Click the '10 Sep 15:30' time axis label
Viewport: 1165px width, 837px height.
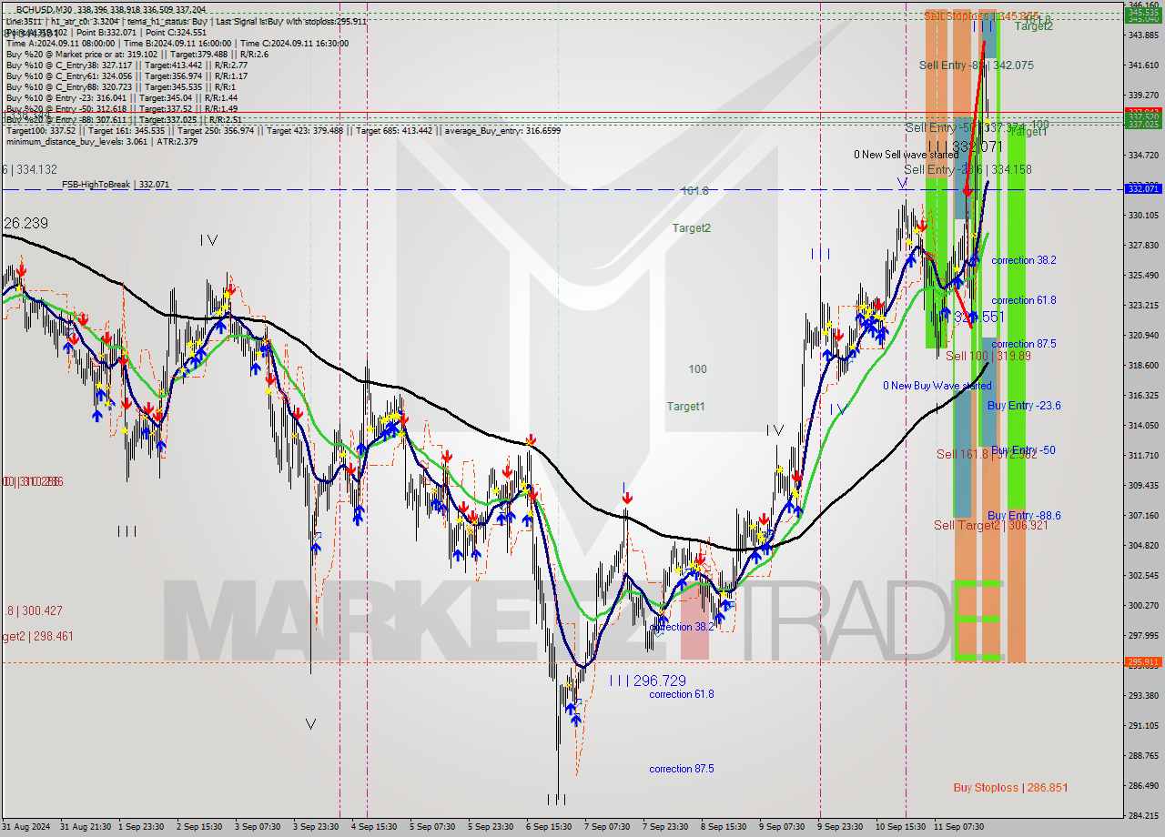click(x=901, y=827)
